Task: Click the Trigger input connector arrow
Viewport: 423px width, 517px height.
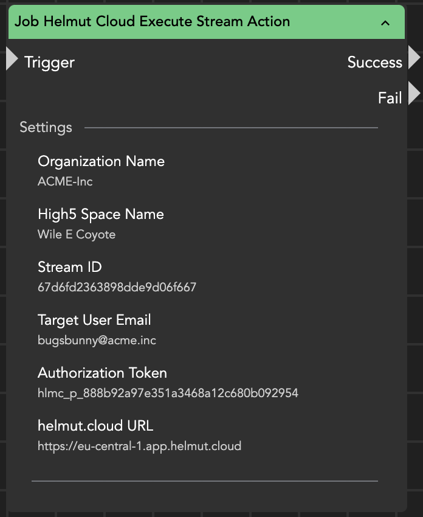Action: tap(12, 59)
